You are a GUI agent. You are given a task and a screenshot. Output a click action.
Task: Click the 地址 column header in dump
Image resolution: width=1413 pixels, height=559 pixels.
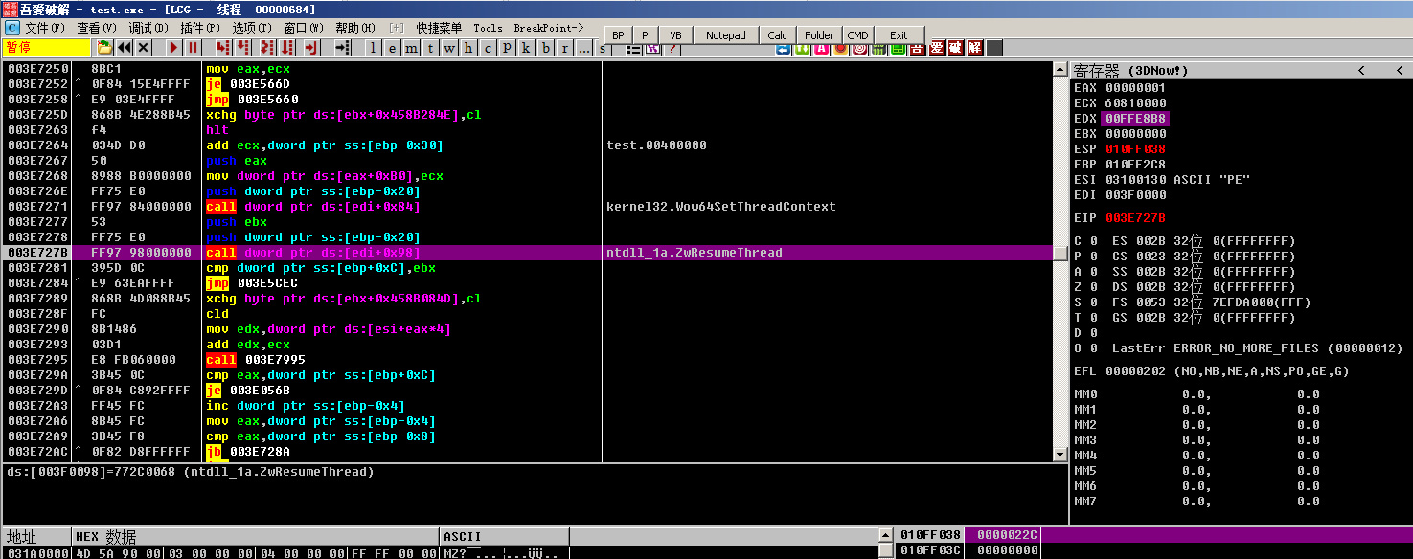point(36,536)
